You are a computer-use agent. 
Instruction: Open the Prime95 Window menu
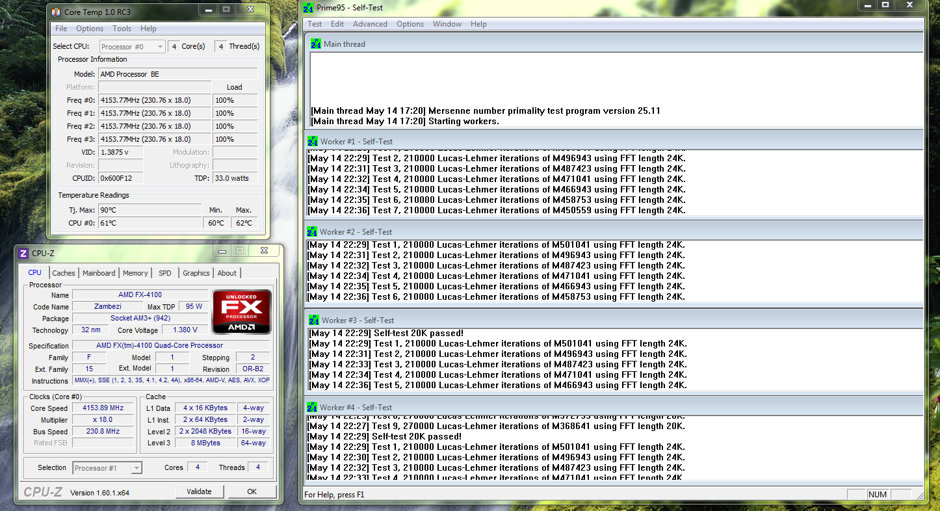(447, 24)
